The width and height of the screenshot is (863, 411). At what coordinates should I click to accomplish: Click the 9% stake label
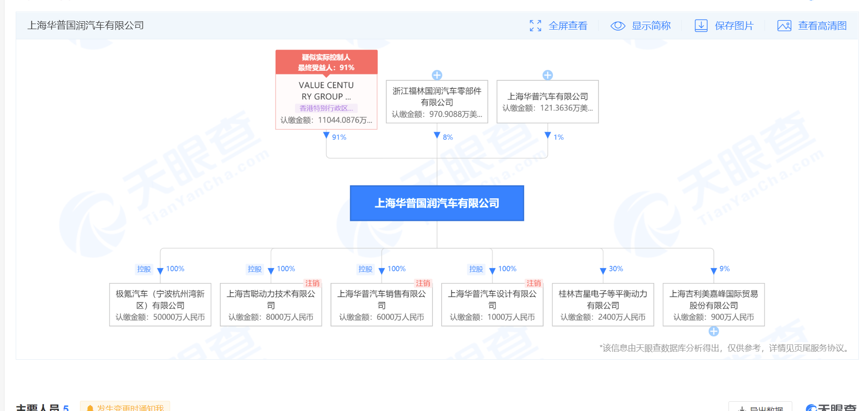pos(725,269)
